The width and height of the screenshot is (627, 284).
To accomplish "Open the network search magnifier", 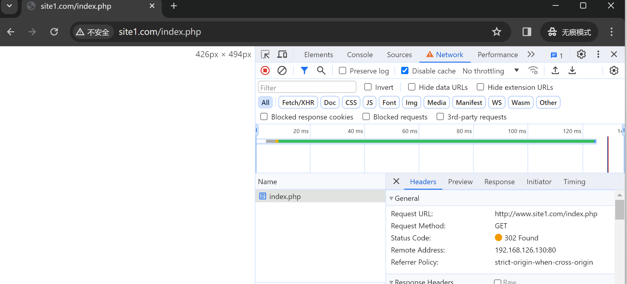I will pos(321,71).
